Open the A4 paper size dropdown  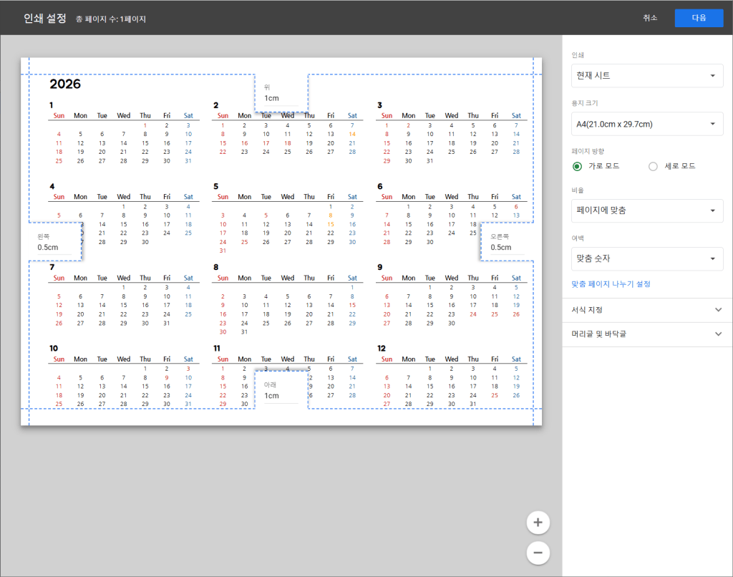[646, 124]
